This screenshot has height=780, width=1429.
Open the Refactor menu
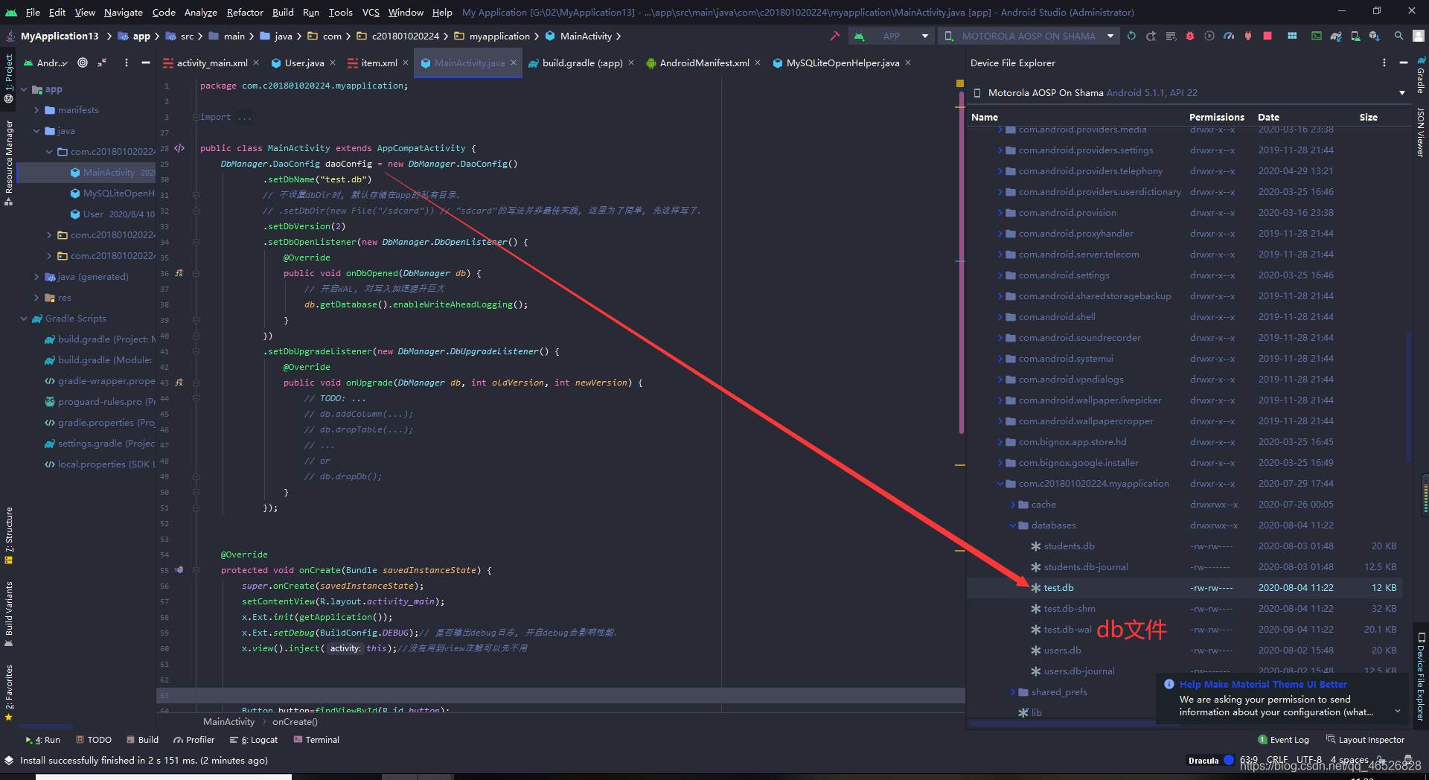pos(245,12)
